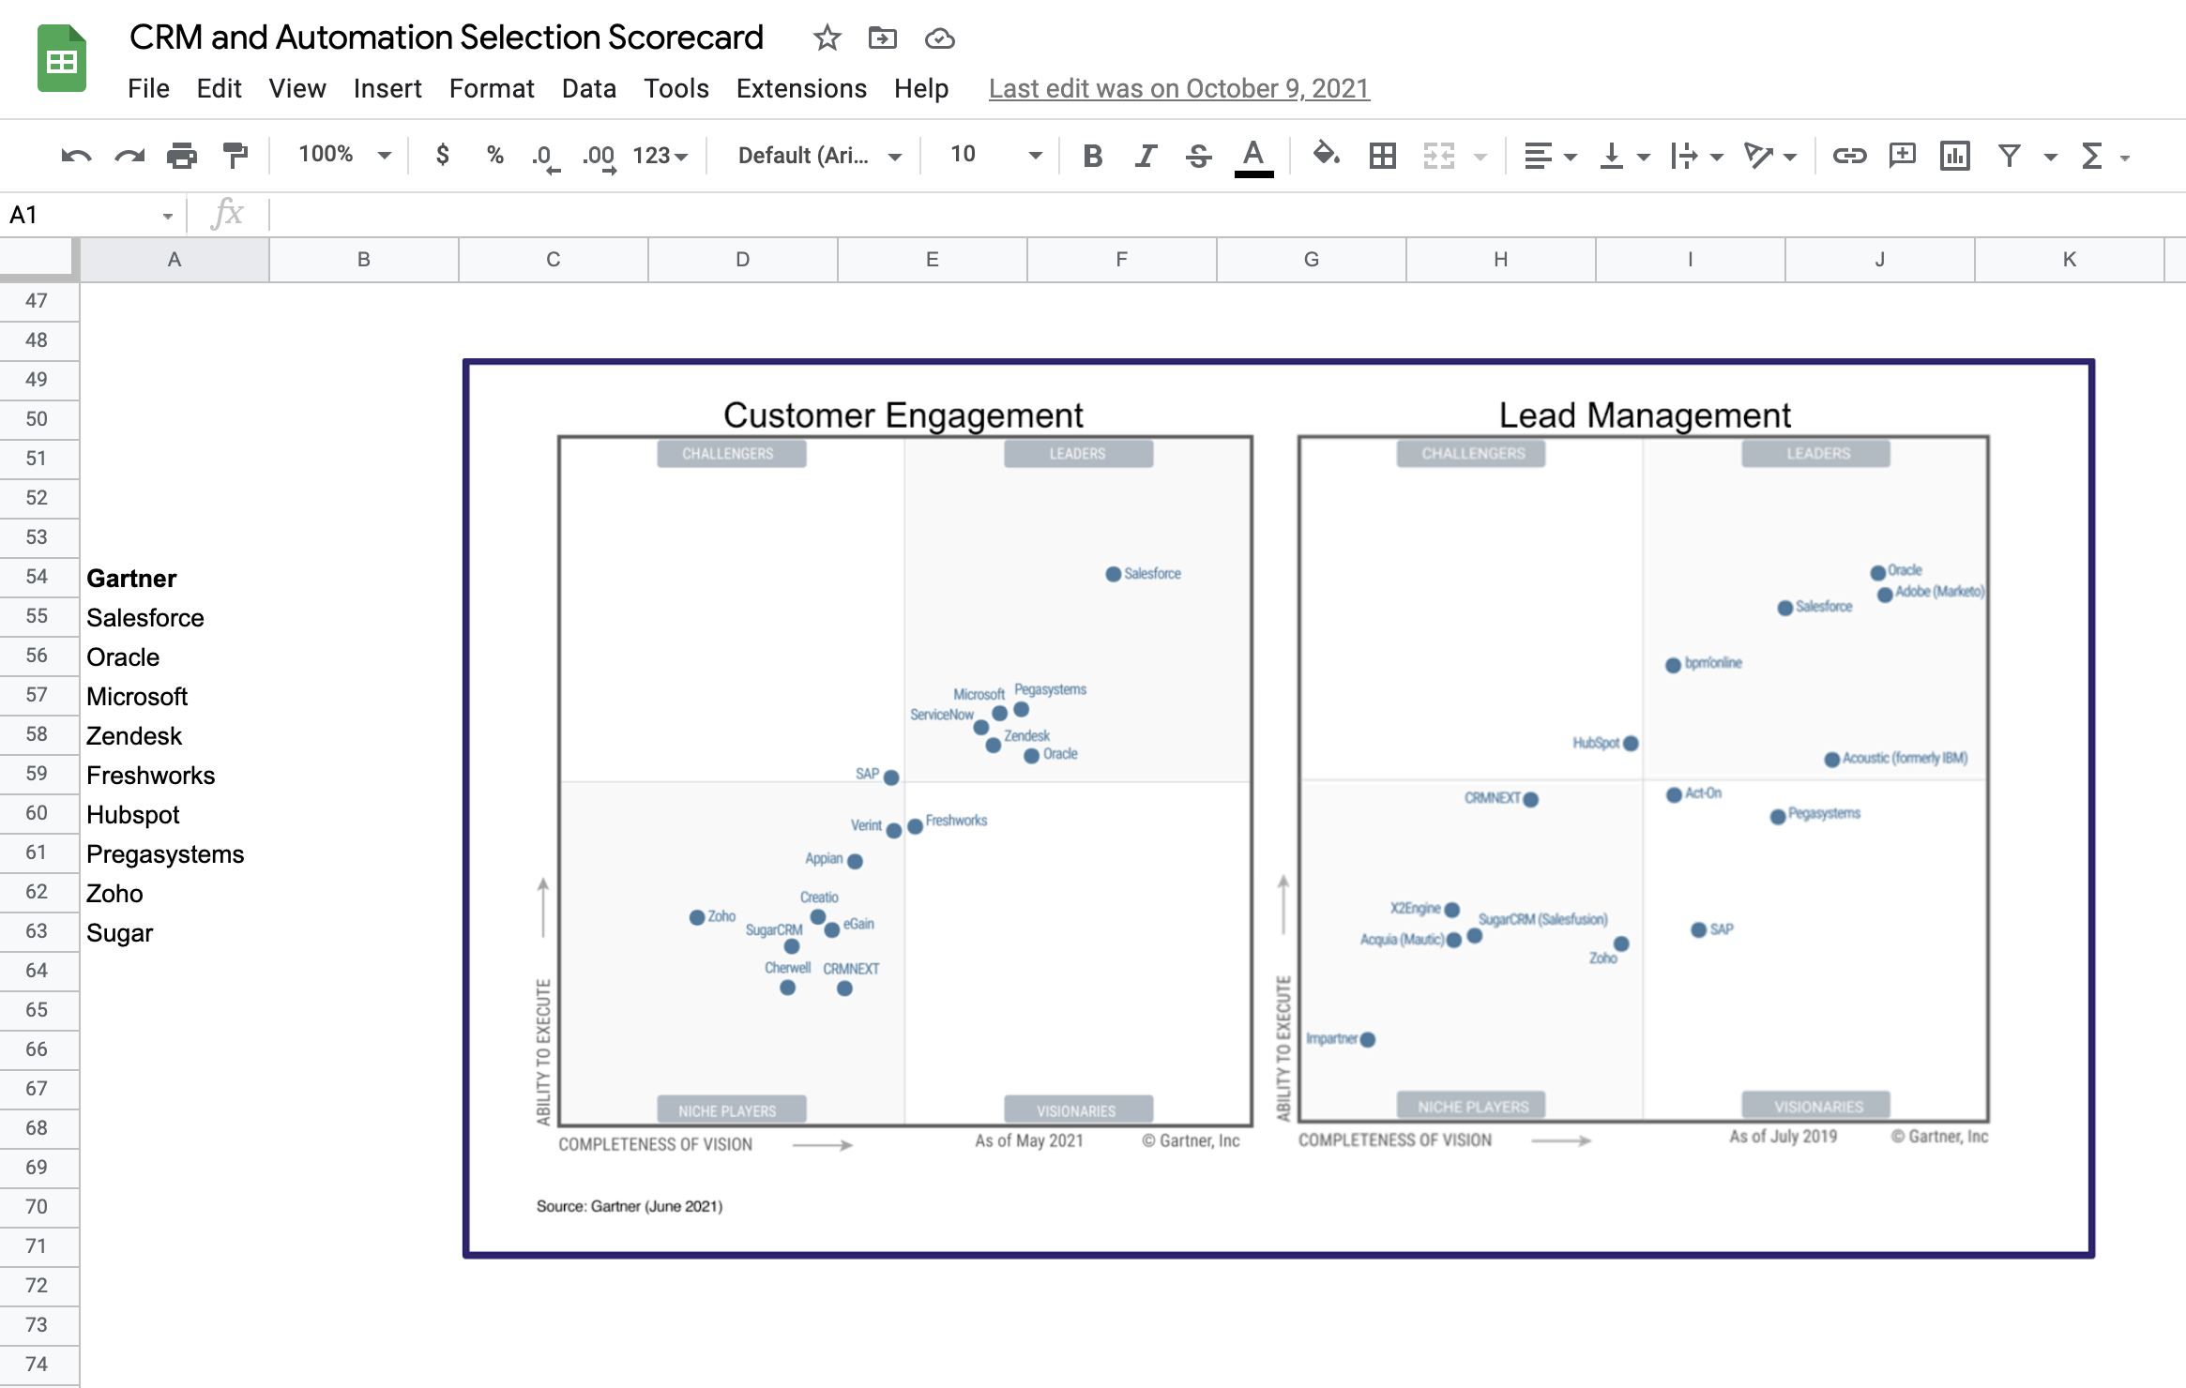This screenshot has width=2186, height=1388.
Task: Select column J header
Action: tap(1880, 260)
